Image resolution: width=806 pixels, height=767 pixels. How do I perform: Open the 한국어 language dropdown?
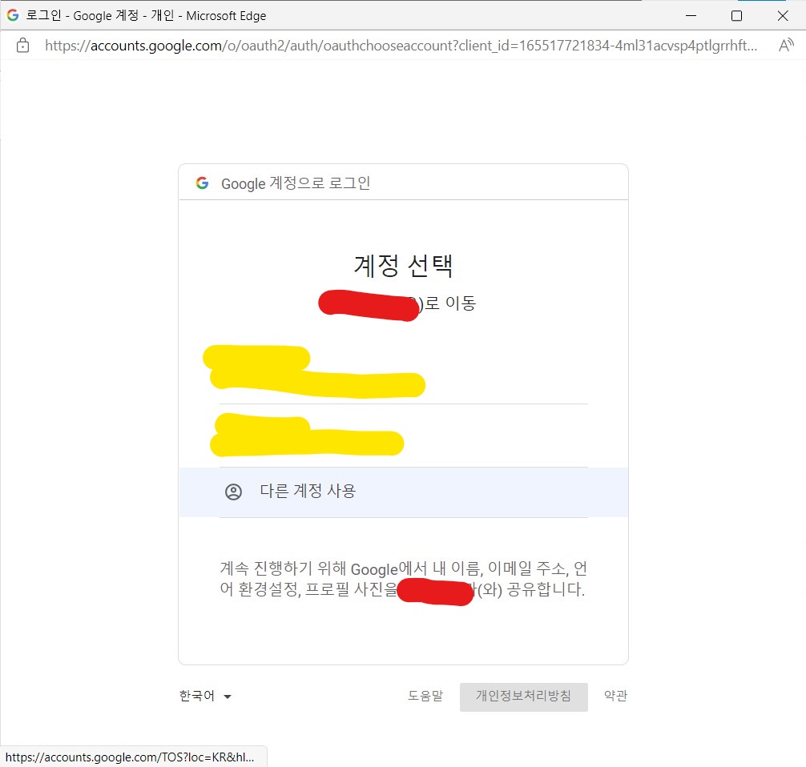(205, 696)
